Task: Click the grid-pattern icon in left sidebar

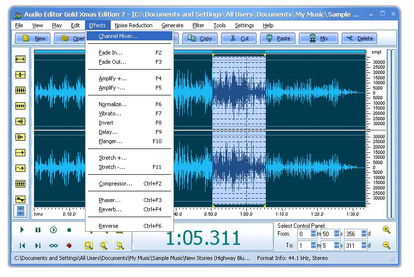Action: coord(20,184)
